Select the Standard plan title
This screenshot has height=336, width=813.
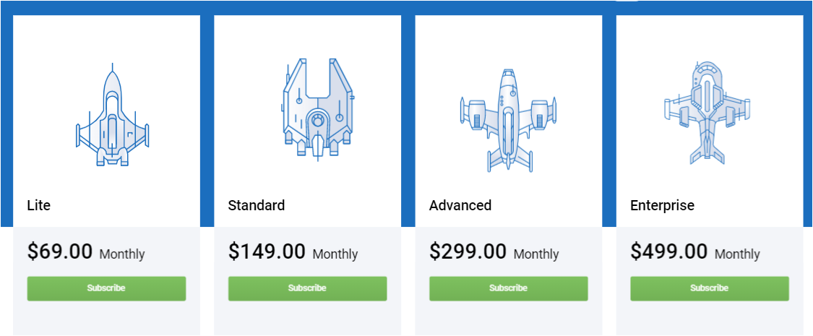coord(257,205)
